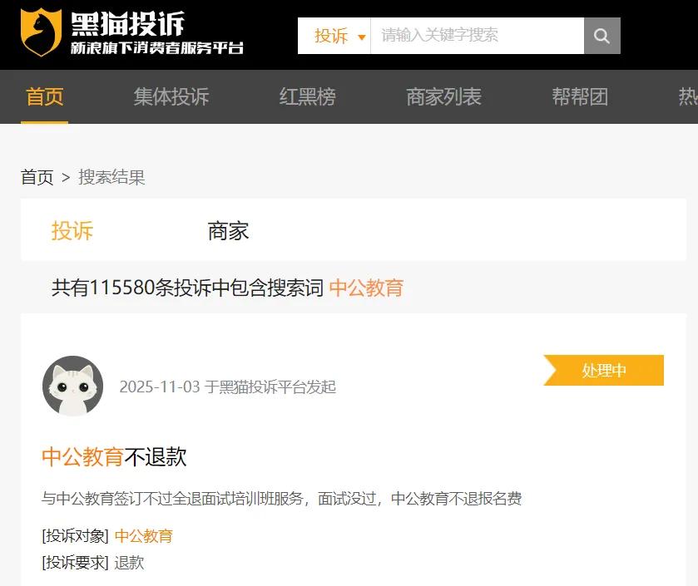Open the 商家列表 menu item
This screenshot has width=698, height=586.
pyautogui.click(x=443, y=96)
